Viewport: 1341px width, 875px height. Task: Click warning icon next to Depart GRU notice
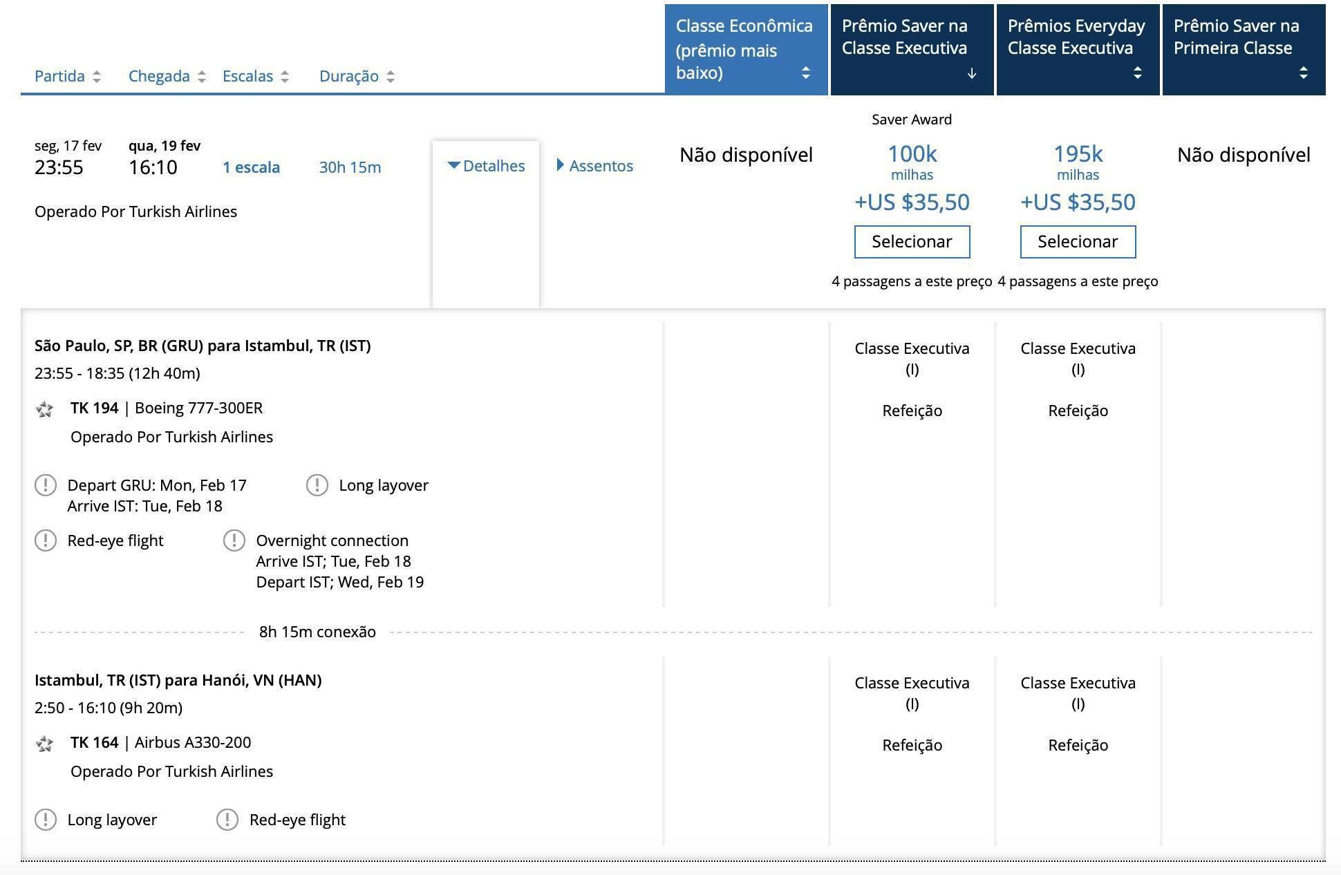tap(46, 485)
